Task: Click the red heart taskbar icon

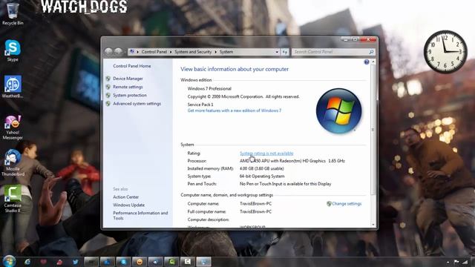Action: pos(43,262)
